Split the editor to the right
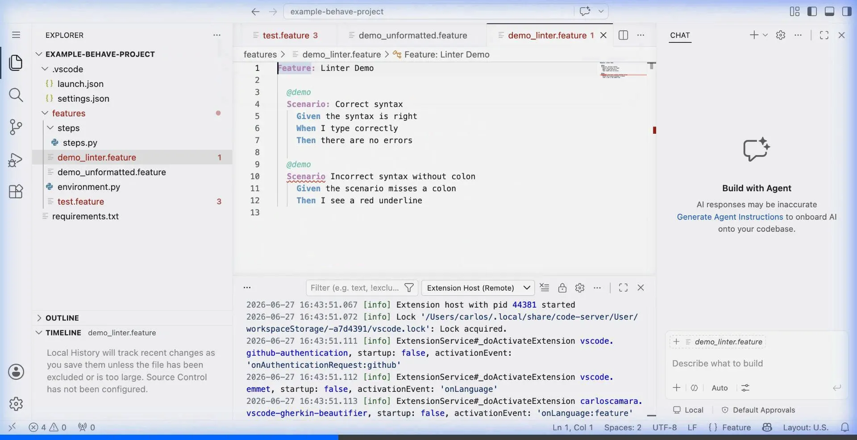Image resolution: width=857 pixels, height=440 pixels. (x=624, y=35)
